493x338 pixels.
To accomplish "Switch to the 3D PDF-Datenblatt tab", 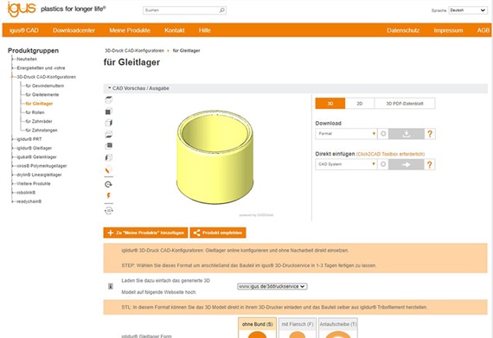I will pos(405,104).
